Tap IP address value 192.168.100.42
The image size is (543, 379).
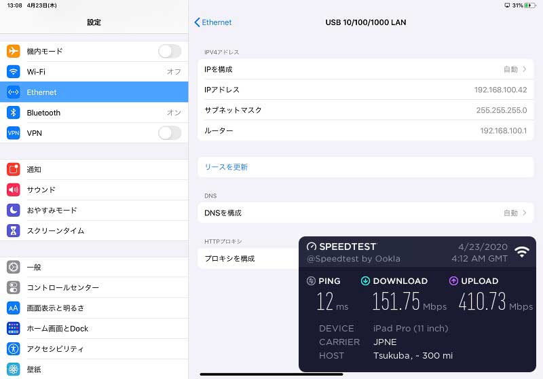click(x=500, y=90)
